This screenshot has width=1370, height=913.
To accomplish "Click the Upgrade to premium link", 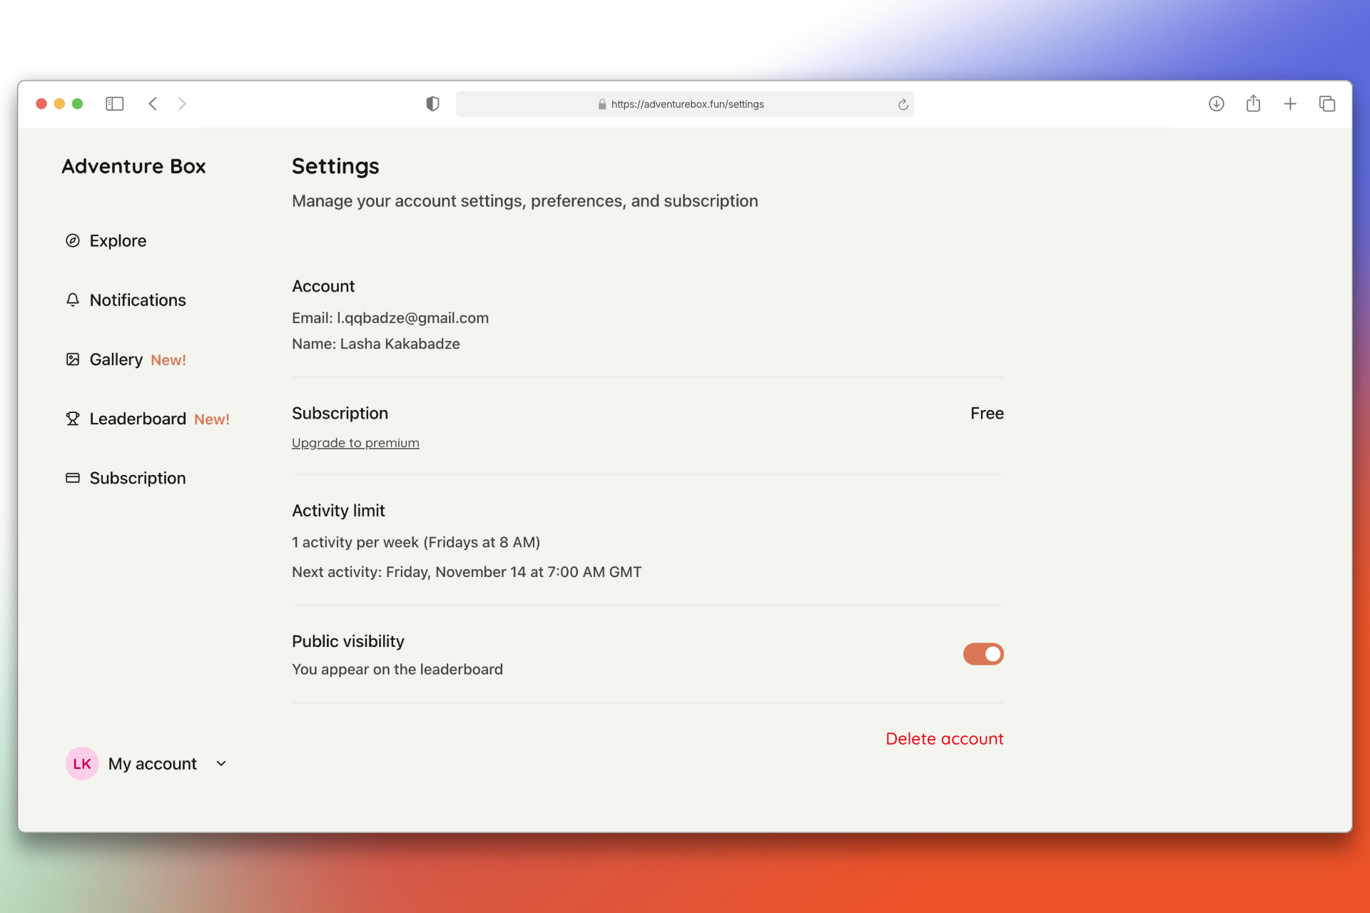I will (x=355, y=442).
